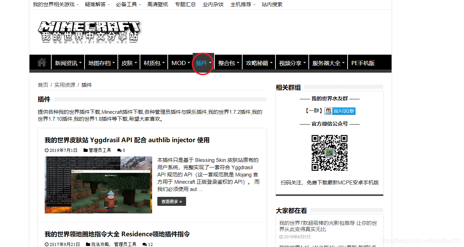Open the home icon in navigation bar
464x247 pixels.
(x=42, y=62)
